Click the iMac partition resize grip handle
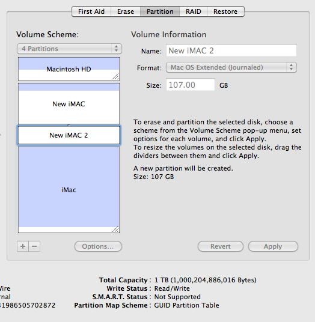 point(115,229)
